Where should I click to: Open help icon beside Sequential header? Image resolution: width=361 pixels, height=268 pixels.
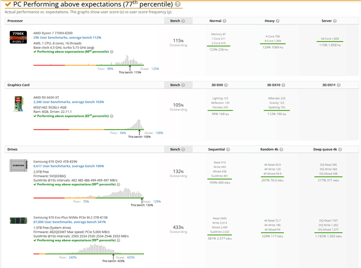[228, 149]
